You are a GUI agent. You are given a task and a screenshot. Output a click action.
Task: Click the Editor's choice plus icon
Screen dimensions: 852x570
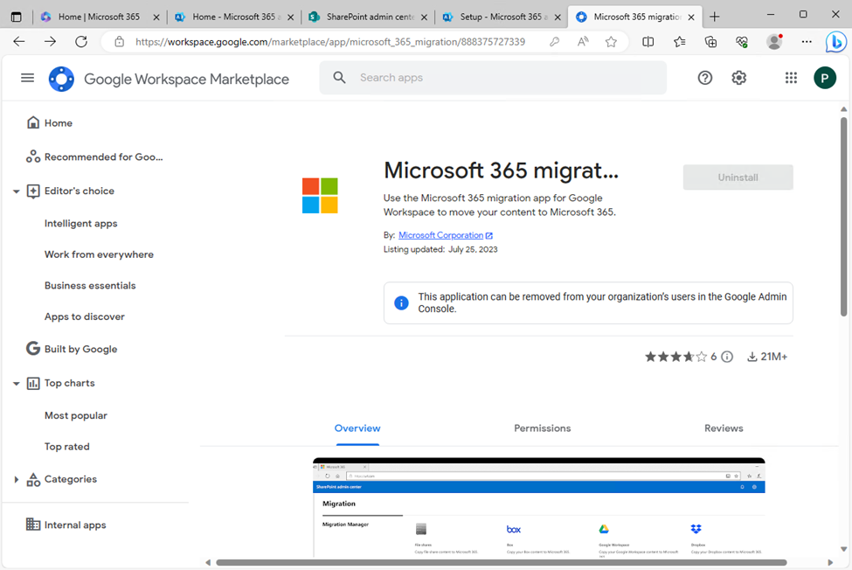33,191
